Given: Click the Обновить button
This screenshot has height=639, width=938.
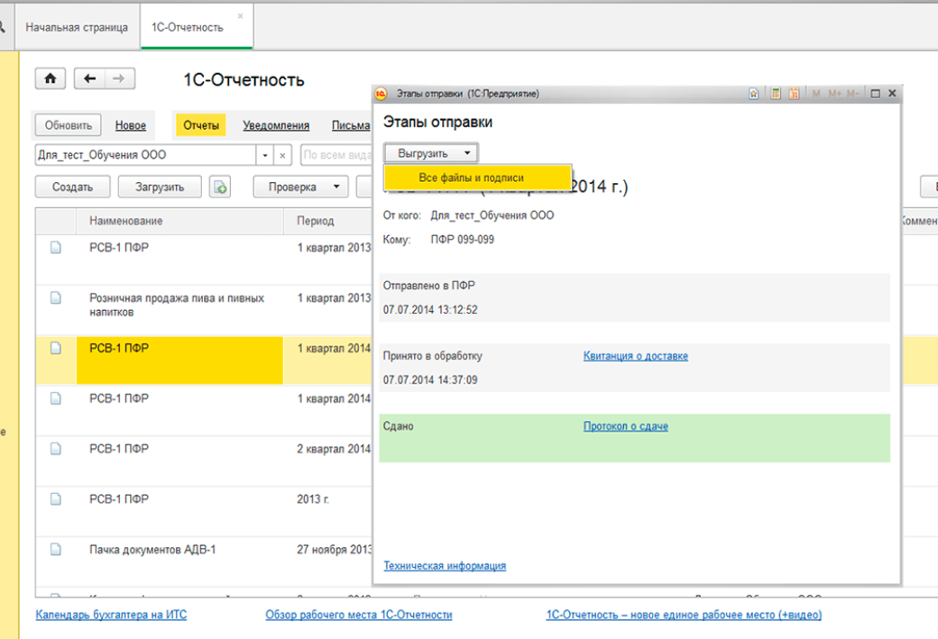Looking at the screenshot, I should (69, 125).
